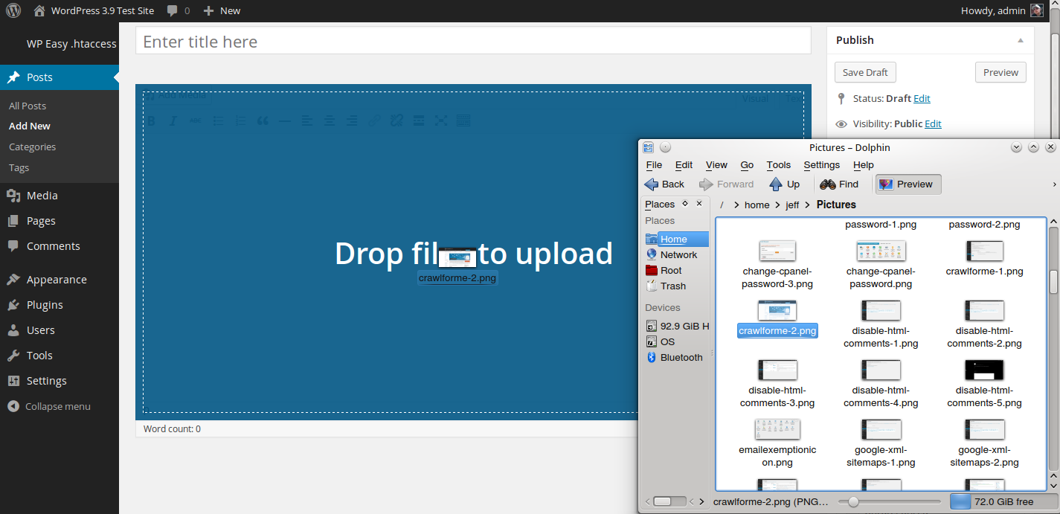
Task: Toggle the Preview button in Dolphin toolbar
Action: point(908,184)
